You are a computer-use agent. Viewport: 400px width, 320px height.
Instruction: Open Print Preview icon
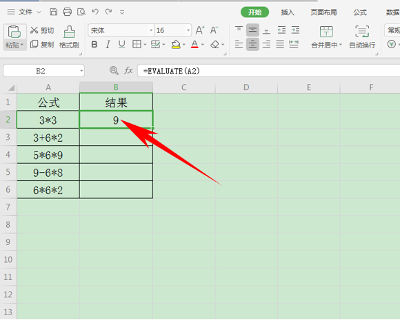(81, 12)
